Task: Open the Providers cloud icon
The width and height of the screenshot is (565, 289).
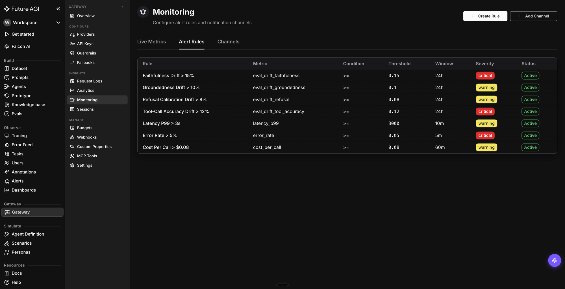Action: point(72,34)
